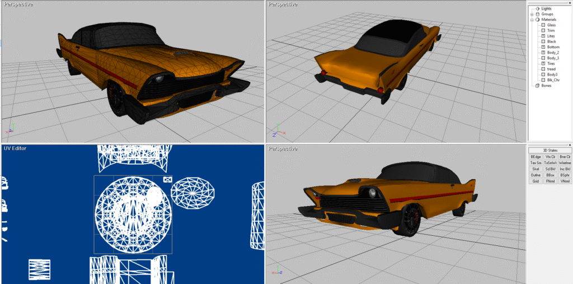This screenshot has height=284, width=573.
Task: Click the Bones node icon
Action: 537,85
